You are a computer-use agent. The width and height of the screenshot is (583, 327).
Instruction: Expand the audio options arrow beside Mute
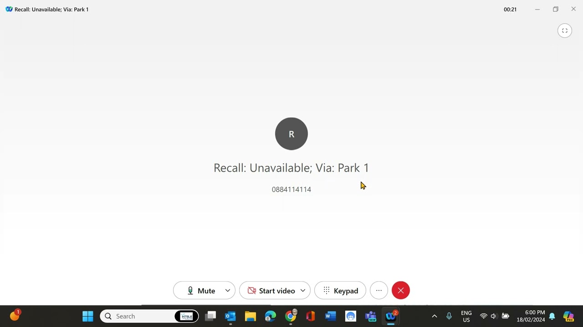(227, 291)
